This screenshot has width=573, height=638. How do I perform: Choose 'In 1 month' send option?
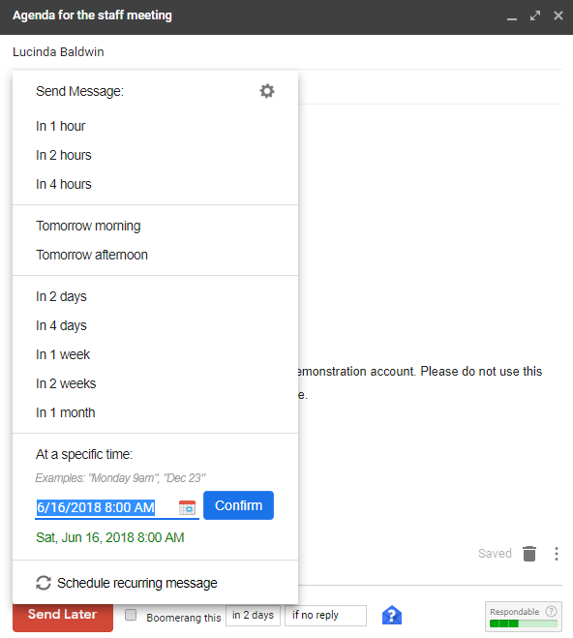pos(66,412)
